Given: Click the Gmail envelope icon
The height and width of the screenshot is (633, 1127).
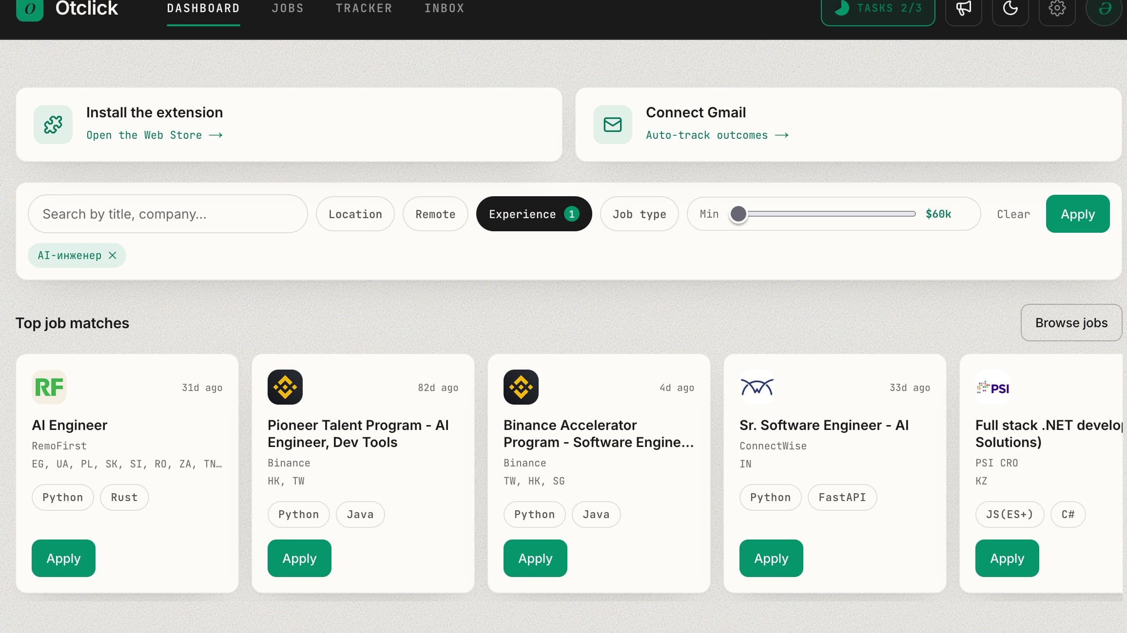Looking at the screenshot, I should (x=613, y=125).
